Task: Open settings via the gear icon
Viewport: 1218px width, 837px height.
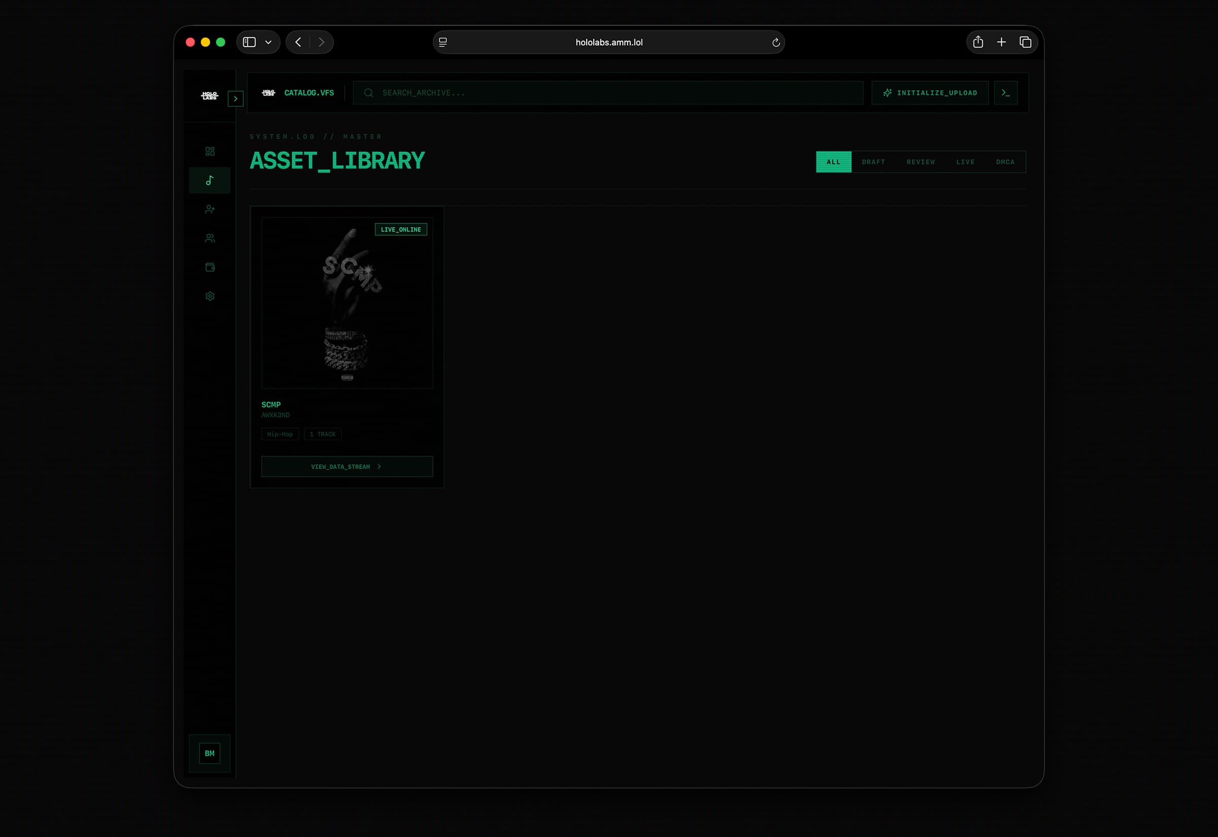Action: tap(210, 296)
